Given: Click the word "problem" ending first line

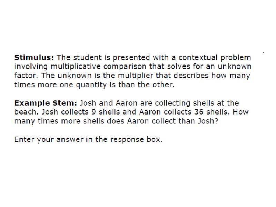Looking at the screenshot, I should pos(236,58).
